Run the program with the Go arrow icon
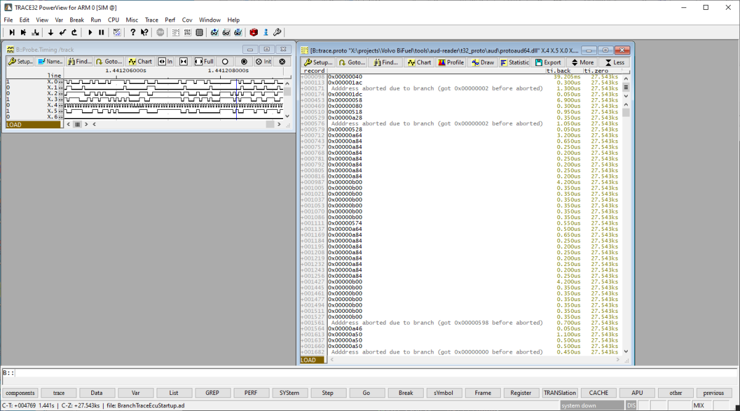 pyautogui.click(x=90, y=32)
